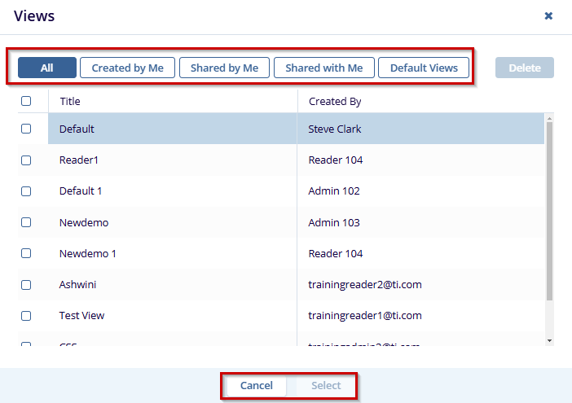Select the Test View checkbox

click(x=26, y=316)
